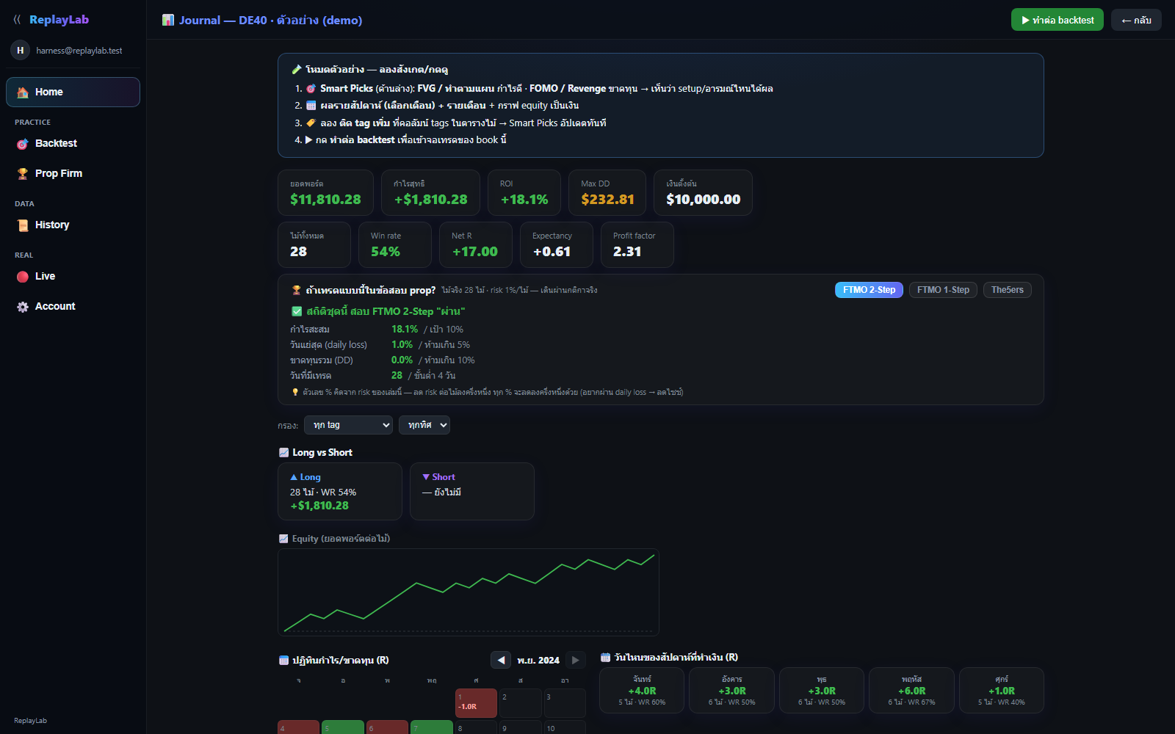Click the play icon in banner item 4

[309, 139]
